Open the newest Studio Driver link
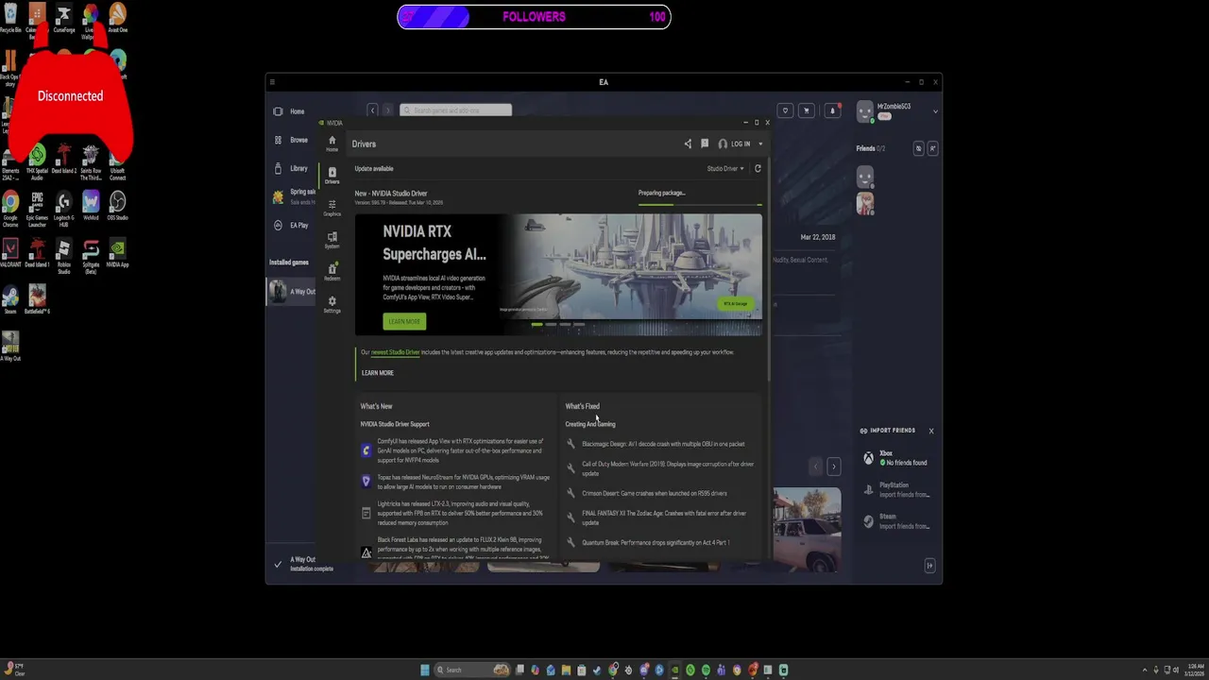Image resolution: width=1209 pixels, height=680 pixels. pyautogui.click(x=395, y=352)
